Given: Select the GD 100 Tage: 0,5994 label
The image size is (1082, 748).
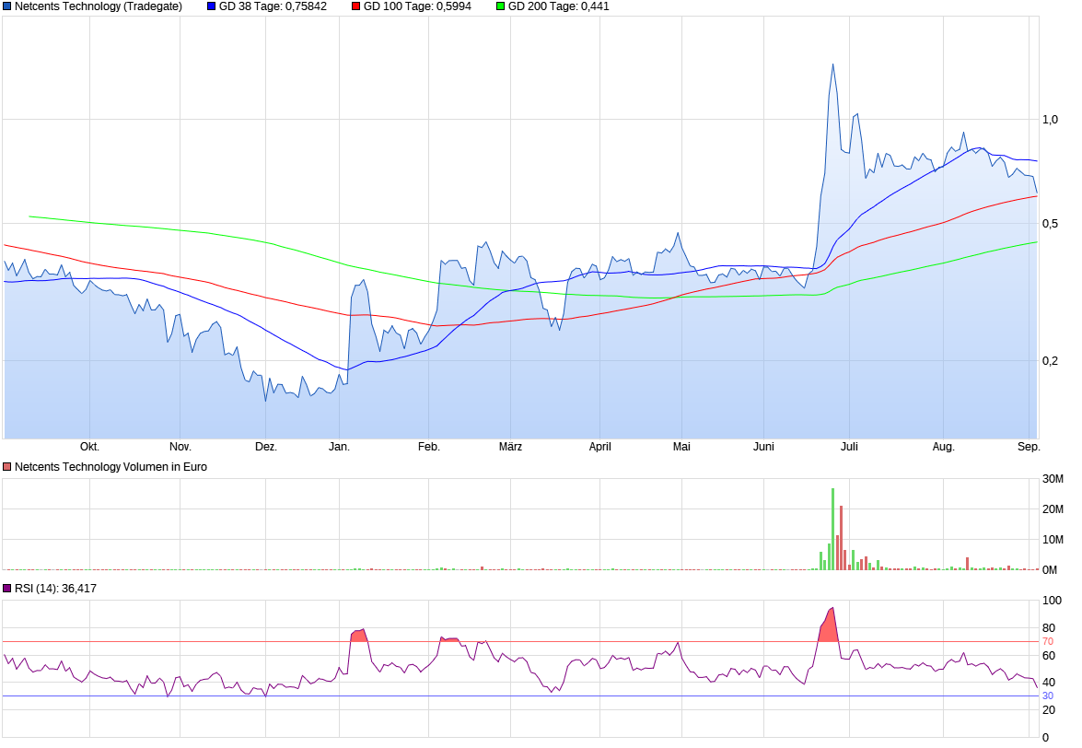Looking at the screenshot, I should coord(417,6).
